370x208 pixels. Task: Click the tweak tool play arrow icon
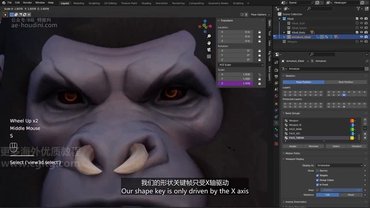click(x=5, y=14)
